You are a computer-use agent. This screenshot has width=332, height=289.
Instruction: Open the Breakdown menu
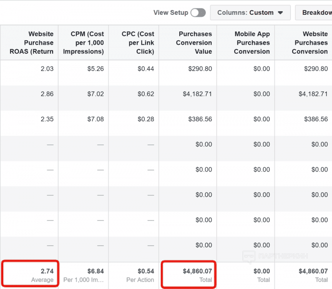coord(316,13)
